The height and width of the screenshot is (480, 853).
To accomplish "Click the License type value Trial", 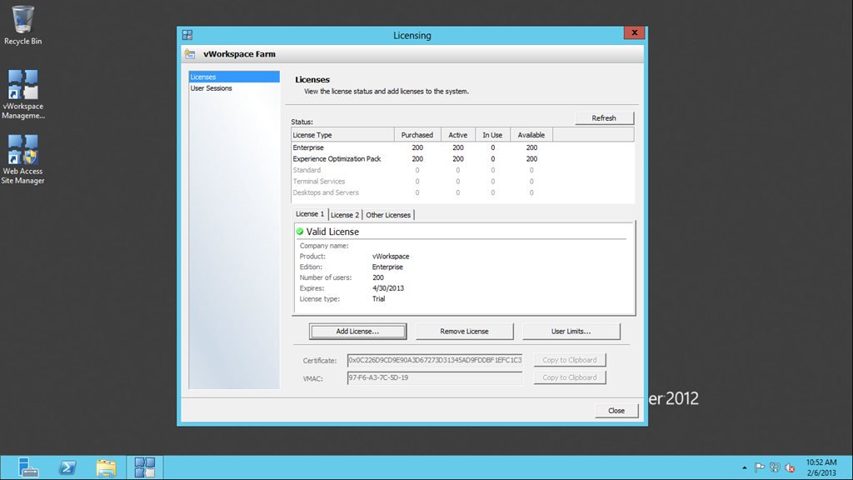I will 379,299.
